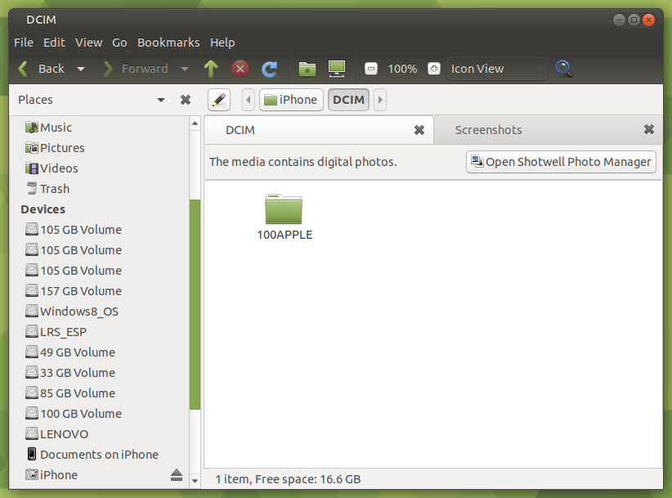Open the Icon View mode dropdown
672x498 pixels.
pos(497,69)
